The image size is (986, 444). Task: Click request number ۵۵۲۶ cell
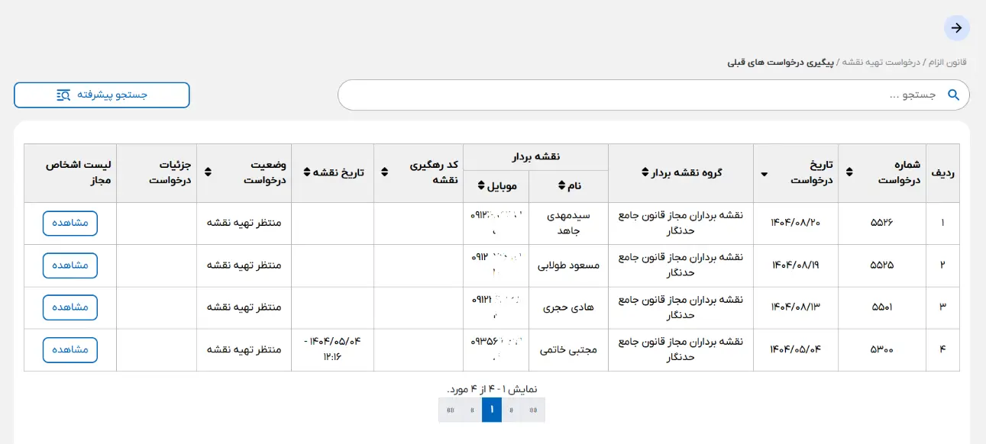(882, 223)
